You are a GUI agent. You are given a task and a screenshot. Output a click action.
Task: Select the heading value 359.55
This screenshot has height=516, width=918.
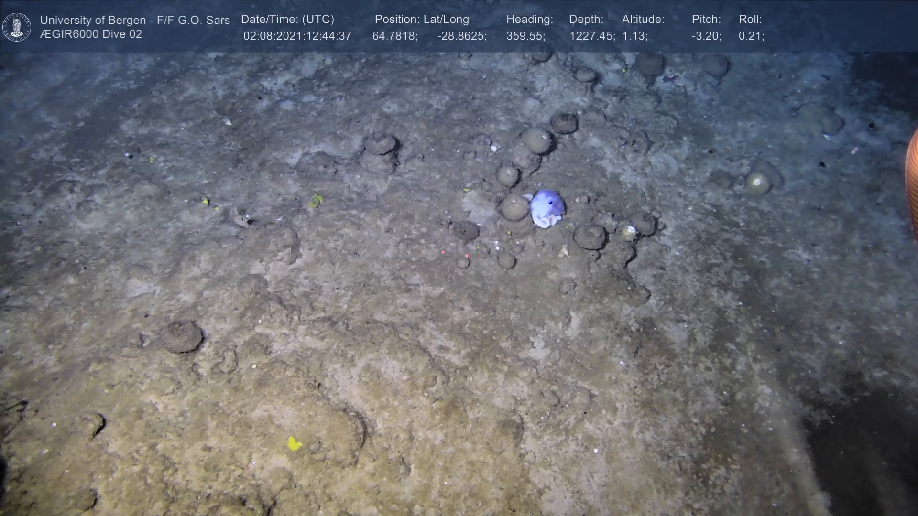[525, 36]
